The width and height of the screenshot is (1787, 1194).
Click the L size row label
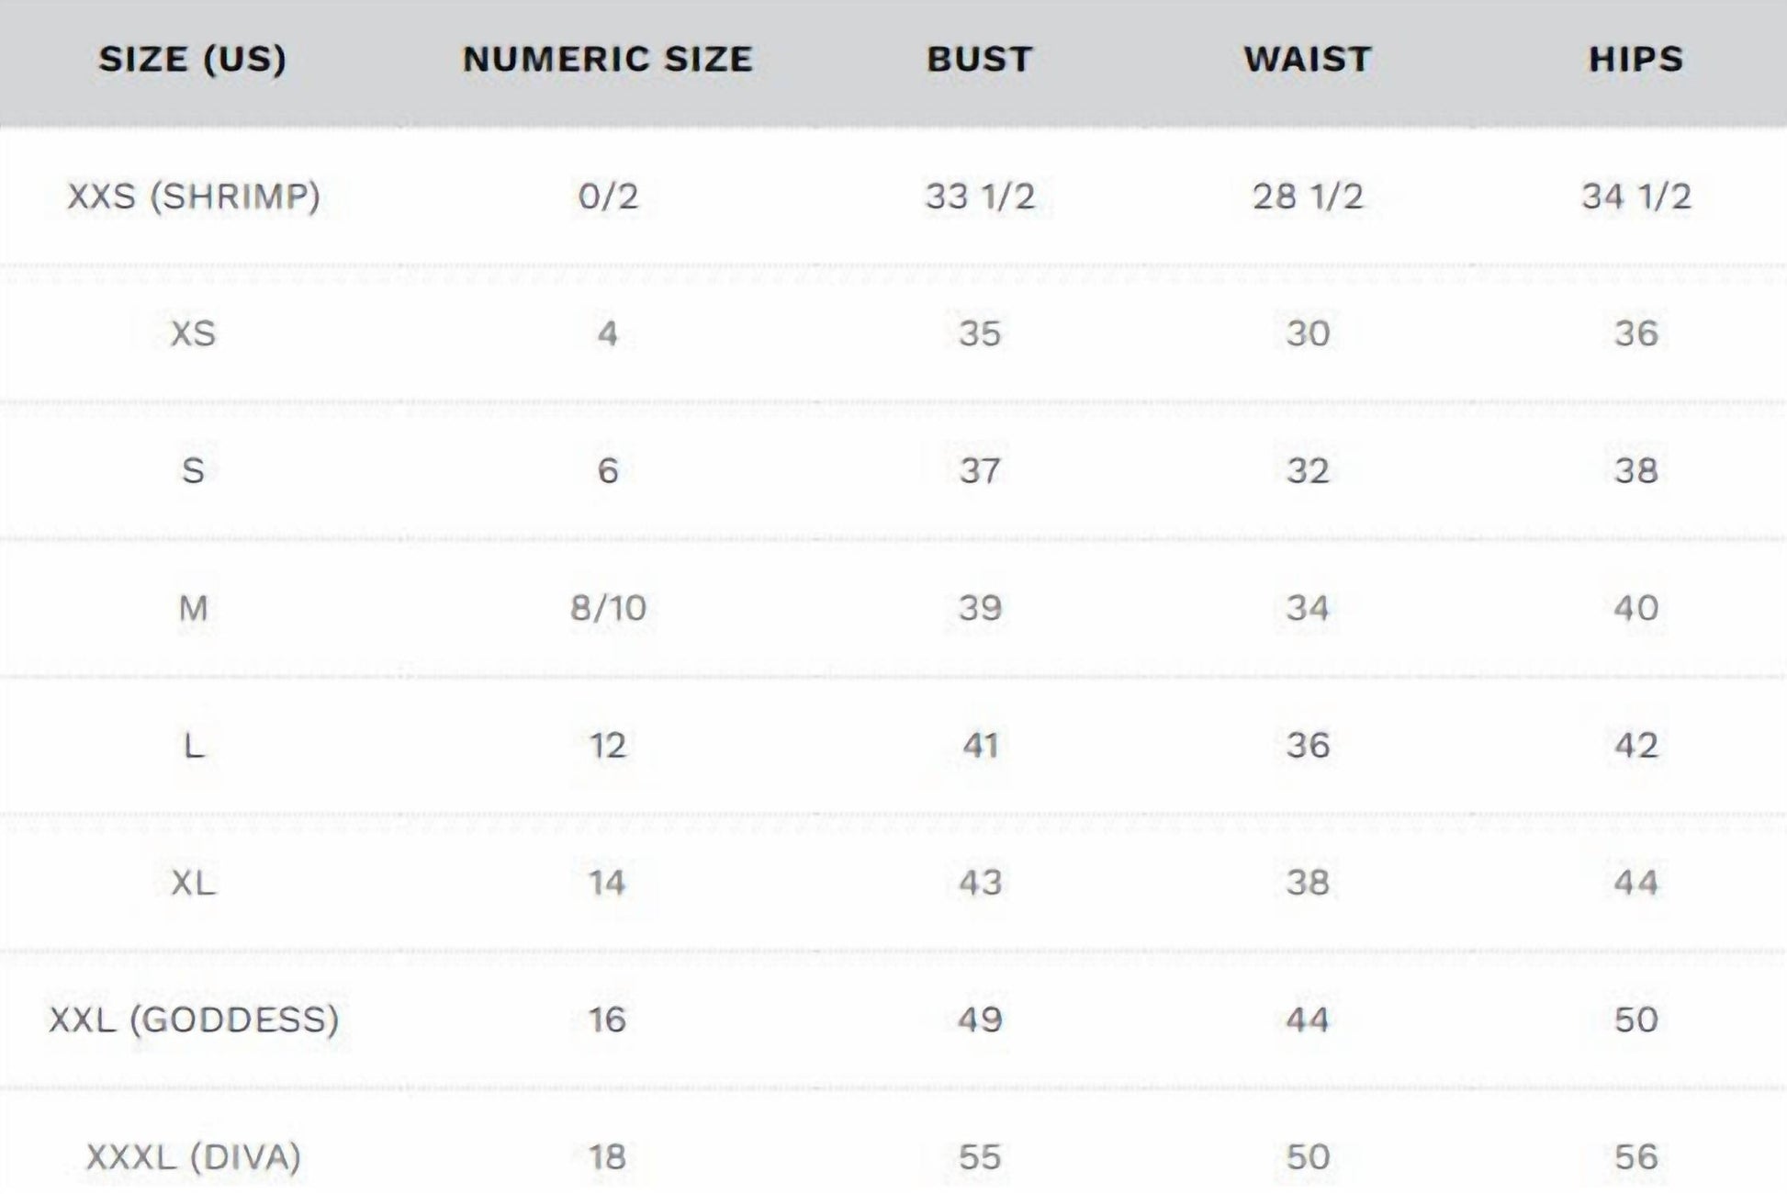click(x=193, y=745)
